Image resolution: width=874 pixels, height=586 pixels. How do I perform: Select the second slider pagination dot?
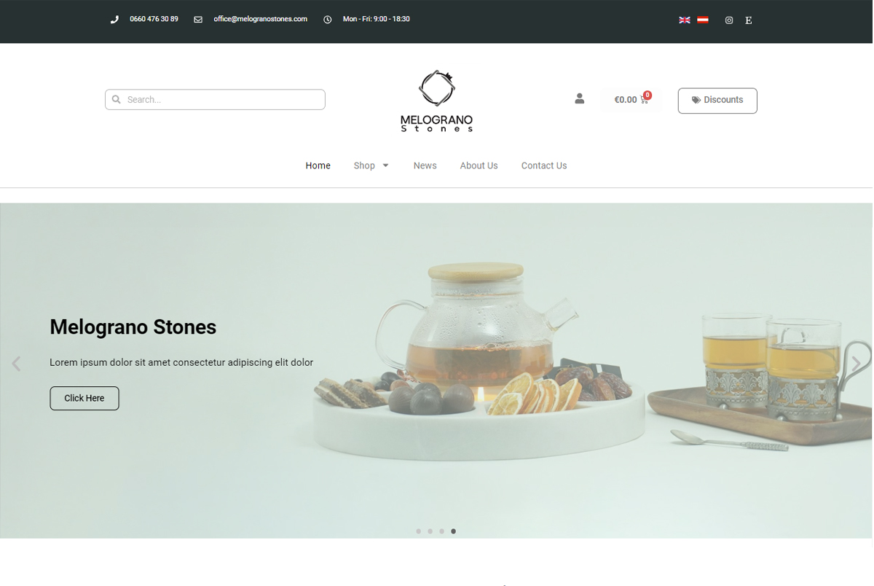pos(430,531)
